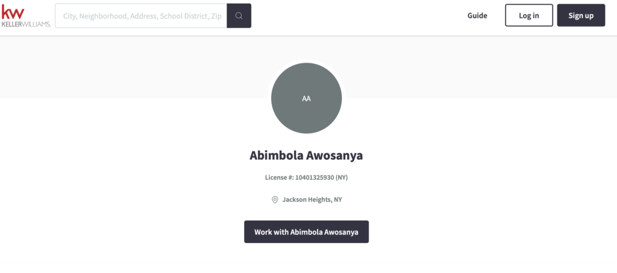
Task: Select the AA initials avatar circle
Action: [307, 98]
